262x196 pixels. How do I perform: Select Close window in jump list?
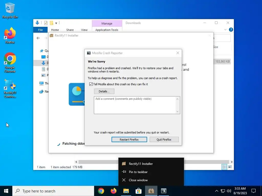click(x=151, y=180)
